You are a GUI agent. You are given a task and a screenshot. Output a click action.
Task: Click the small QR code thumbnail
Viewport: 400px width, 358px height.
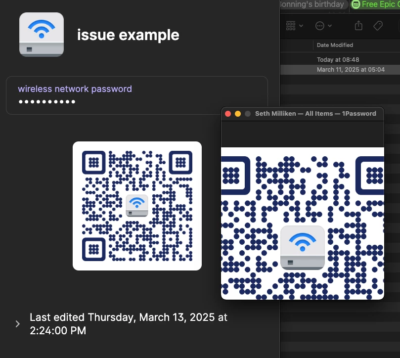tap(137, 206)
